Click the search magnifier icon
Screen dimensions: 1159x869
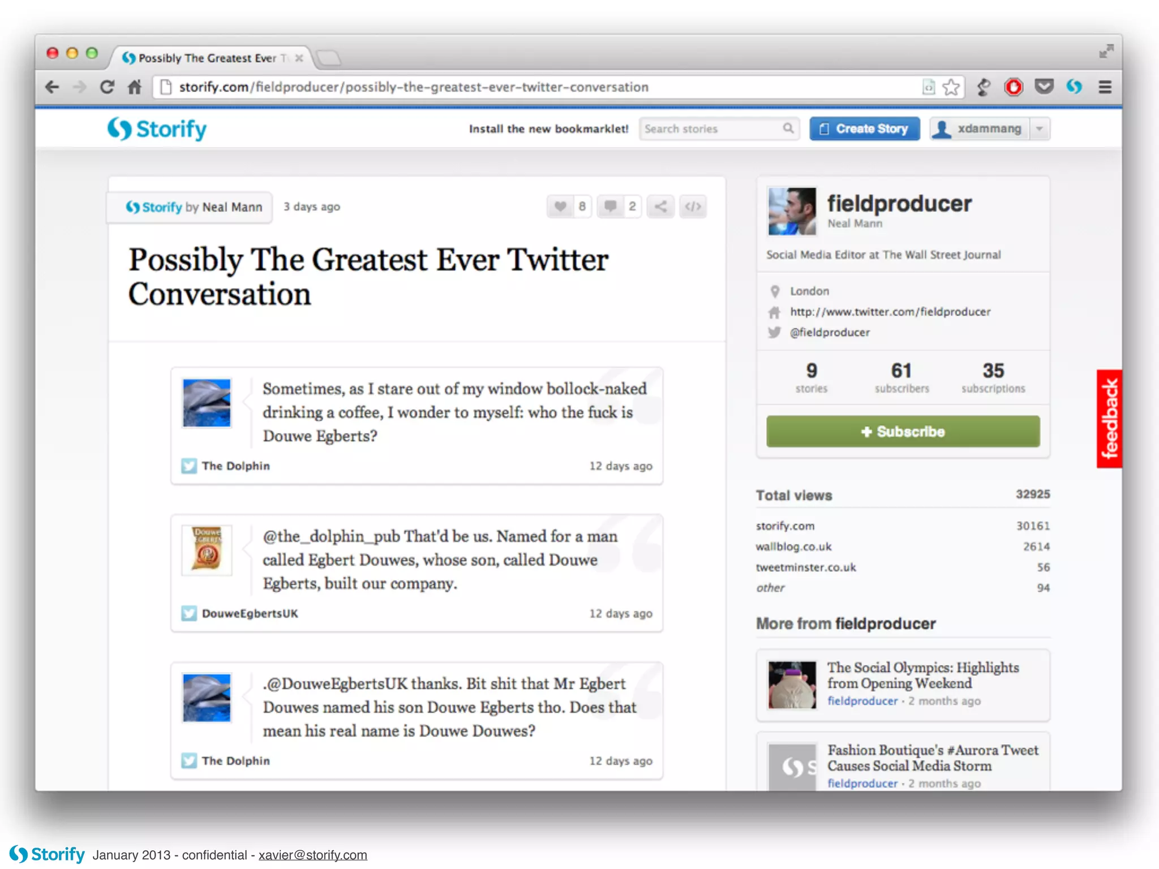788,128
